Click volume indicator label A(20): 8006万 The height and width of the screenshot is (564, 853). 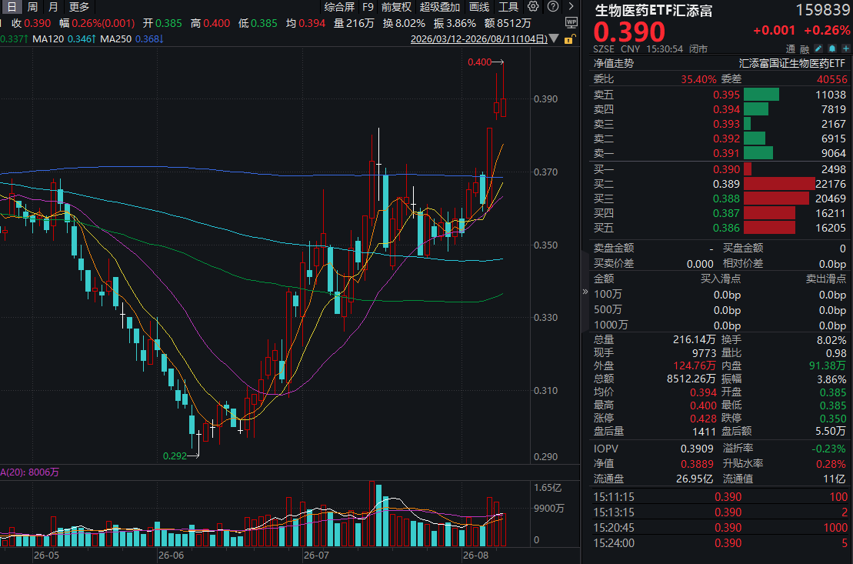pos(29,472)
